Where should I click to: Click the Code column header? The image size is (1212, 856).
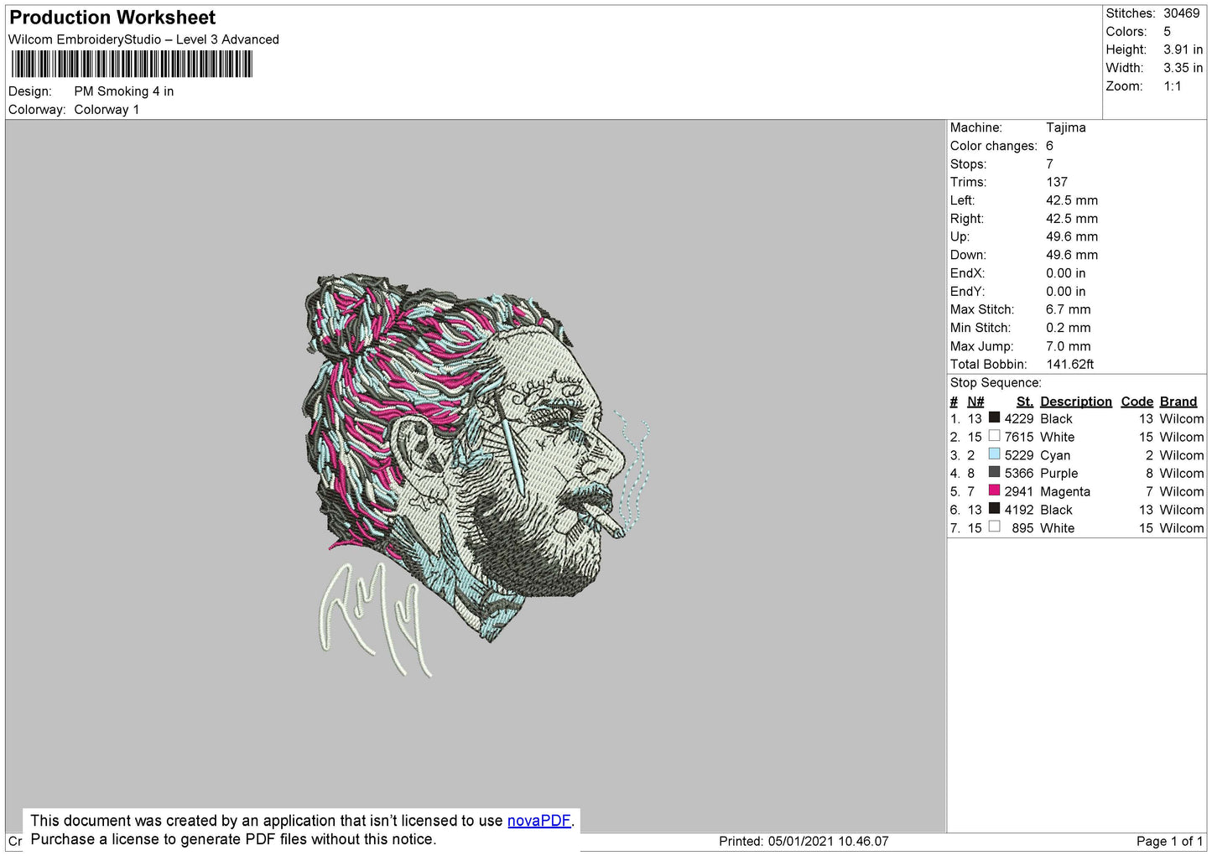pos(1137,402)
